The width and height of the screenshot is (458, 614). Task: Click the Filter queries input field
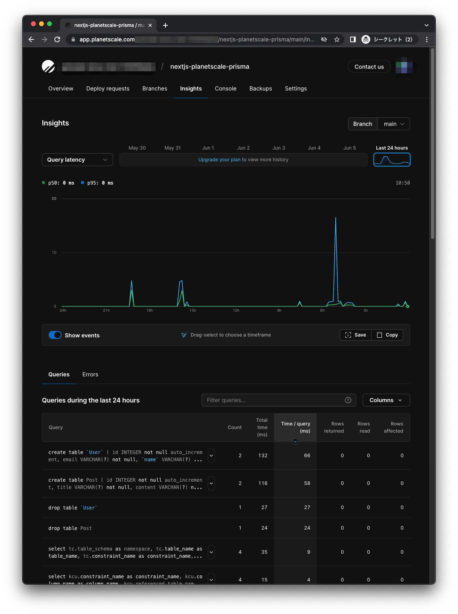(279, 400)
